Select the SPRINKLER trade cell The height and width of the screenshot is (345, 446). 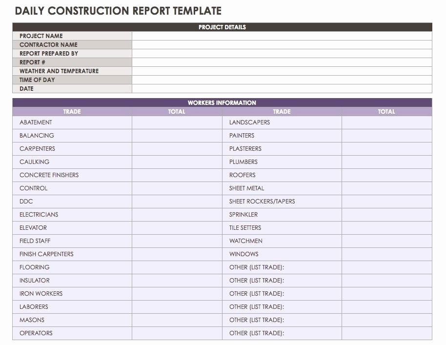(282, 215)
